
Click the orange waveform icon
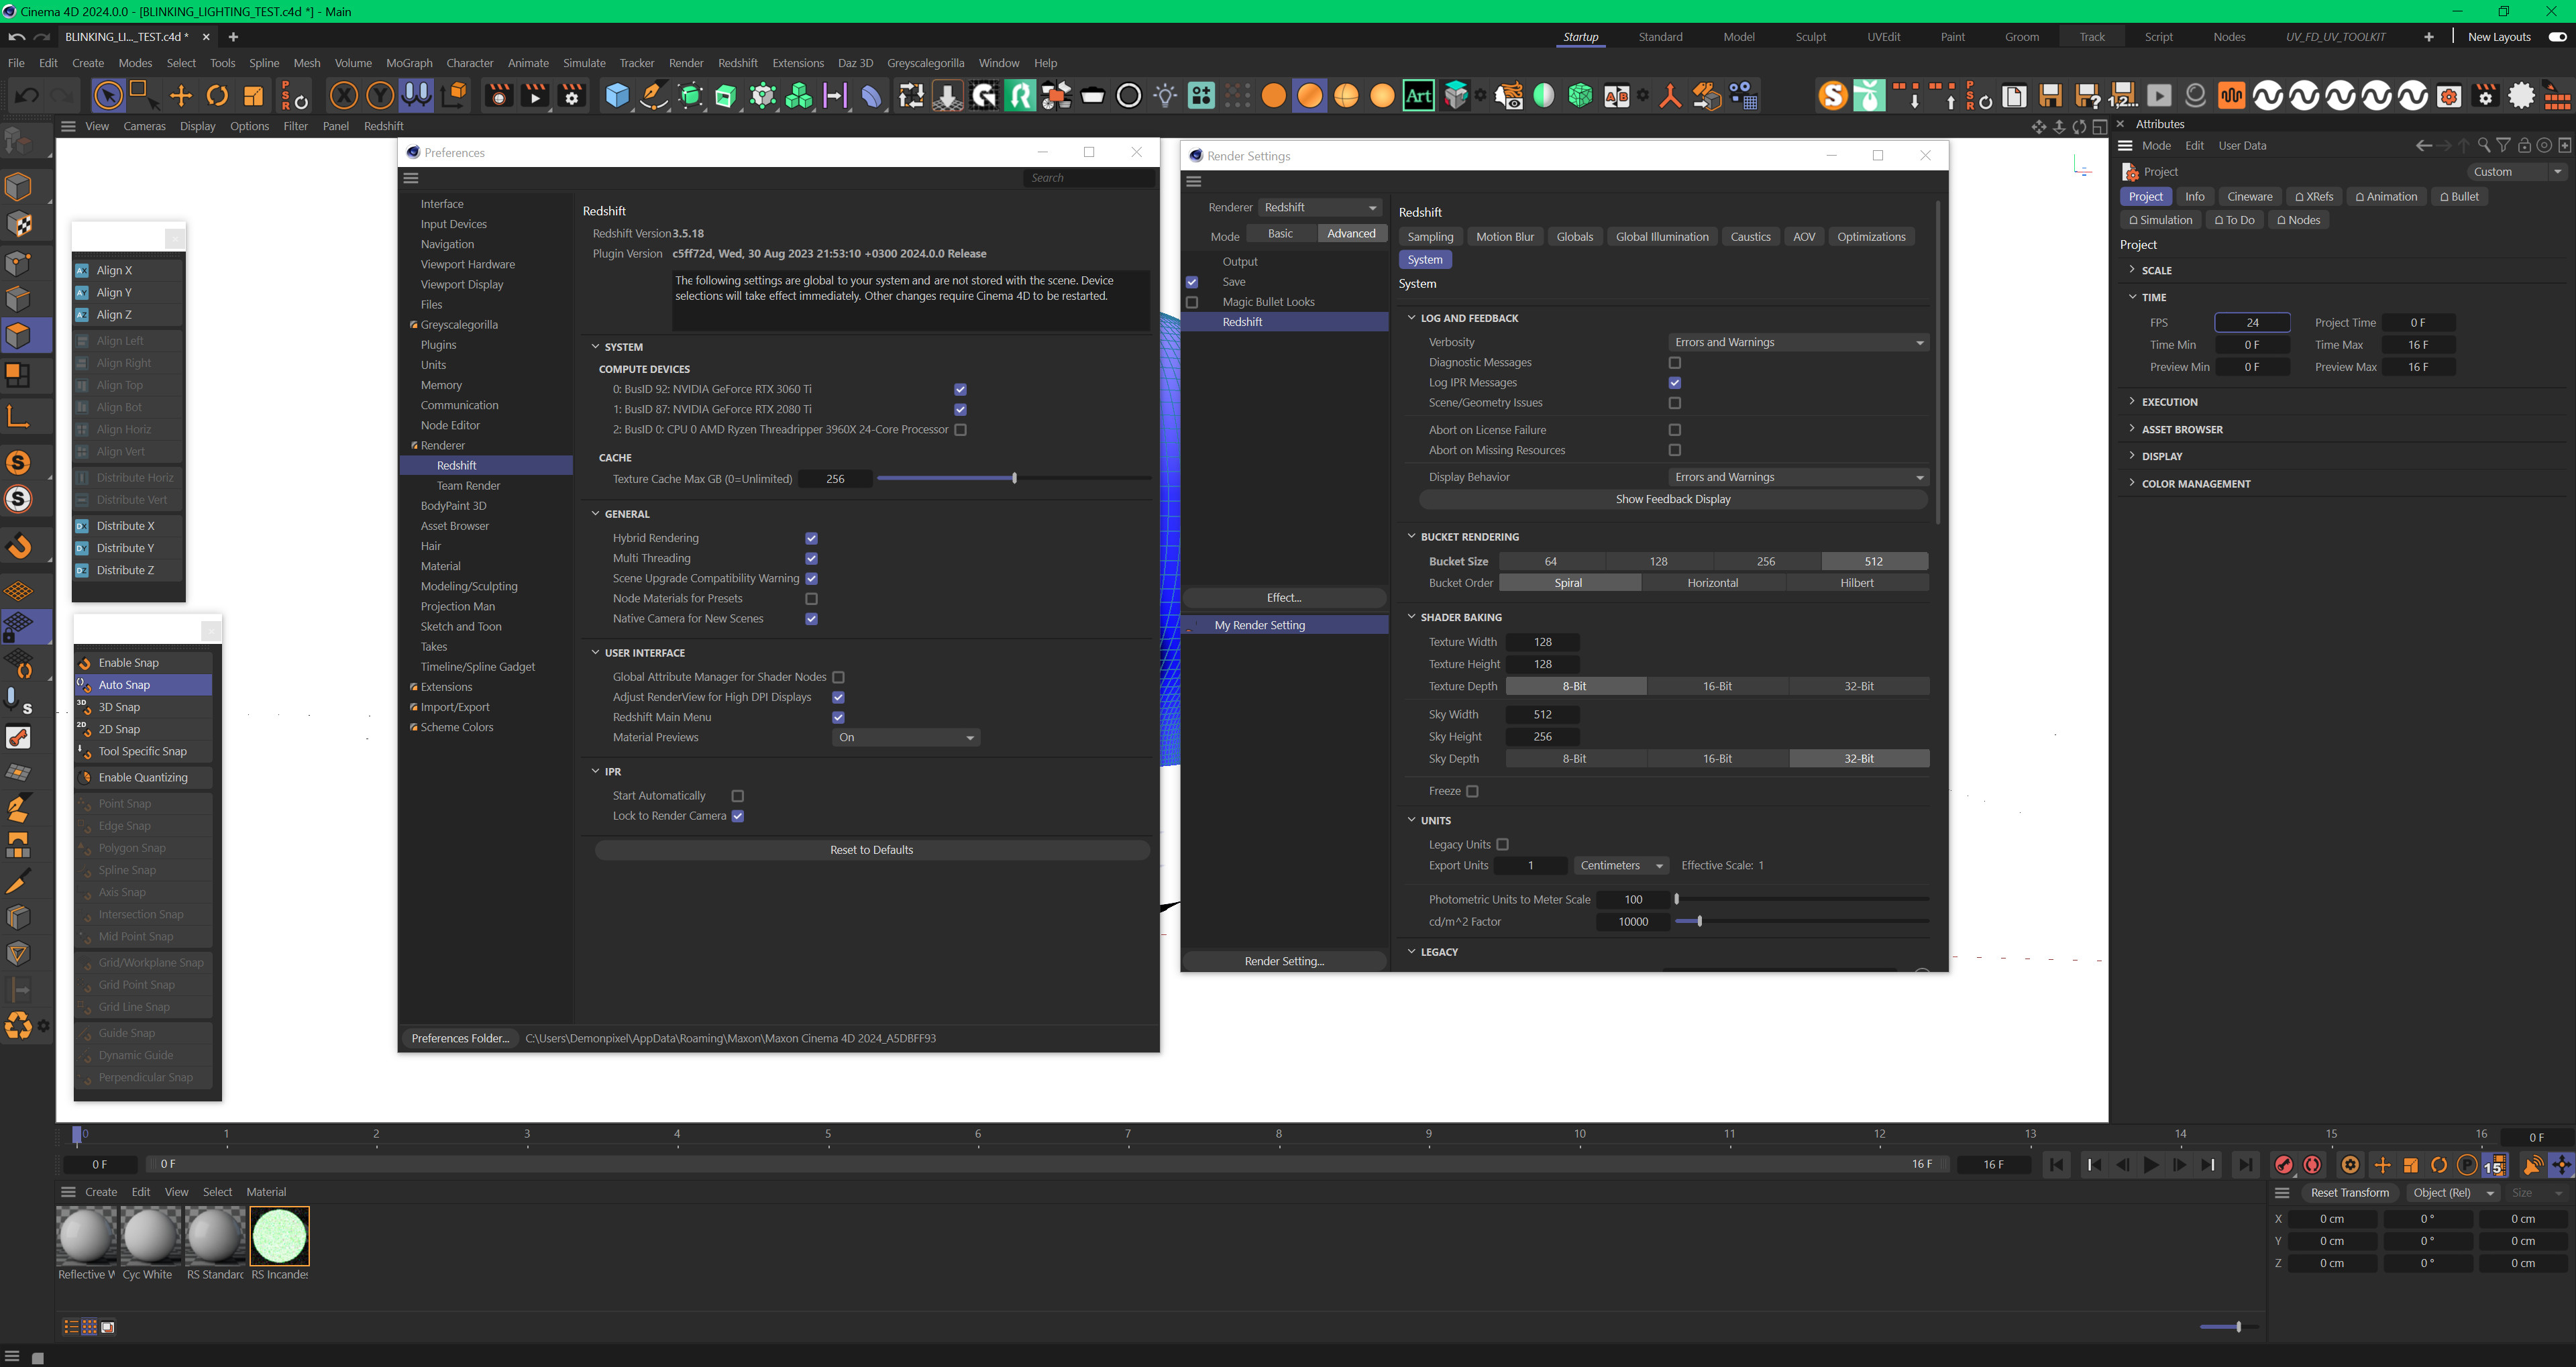coord(2232,96)
